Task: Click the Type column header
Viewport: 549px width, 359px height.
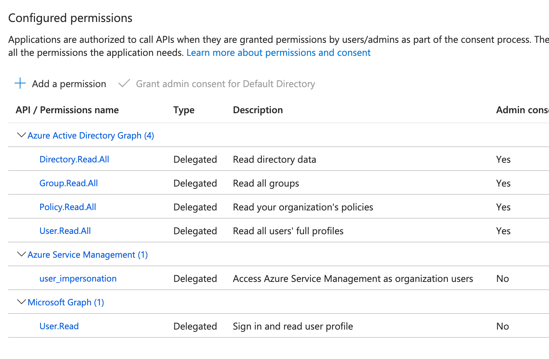Action: pos(184,110)
